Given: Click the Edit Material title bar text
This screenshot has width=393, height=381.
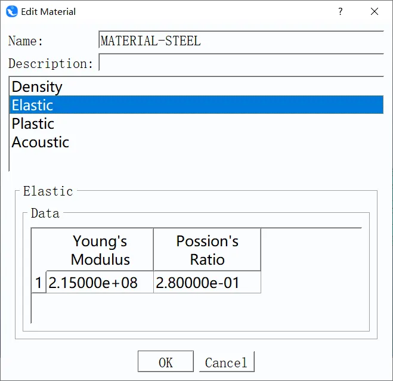Looking at the screenshot, I should click(x=48, y=11).
